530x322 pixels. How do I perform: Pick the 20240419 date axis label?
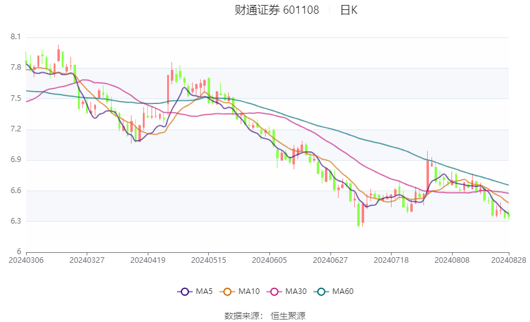[x=147, y=260]
